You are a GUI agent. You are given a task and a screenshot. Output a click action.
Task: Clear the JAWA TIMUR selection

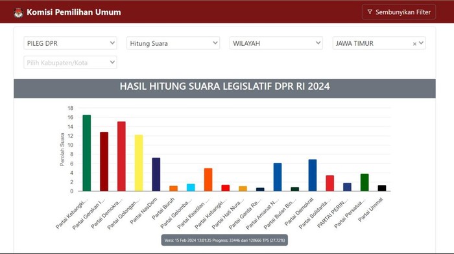tap(414, 43)
